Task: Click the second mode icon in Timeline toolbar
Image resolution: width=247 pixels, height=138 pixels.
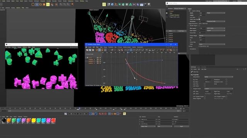Action: (x=90, y=50)
